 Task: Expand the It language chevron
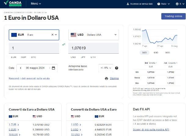[183, 4]
